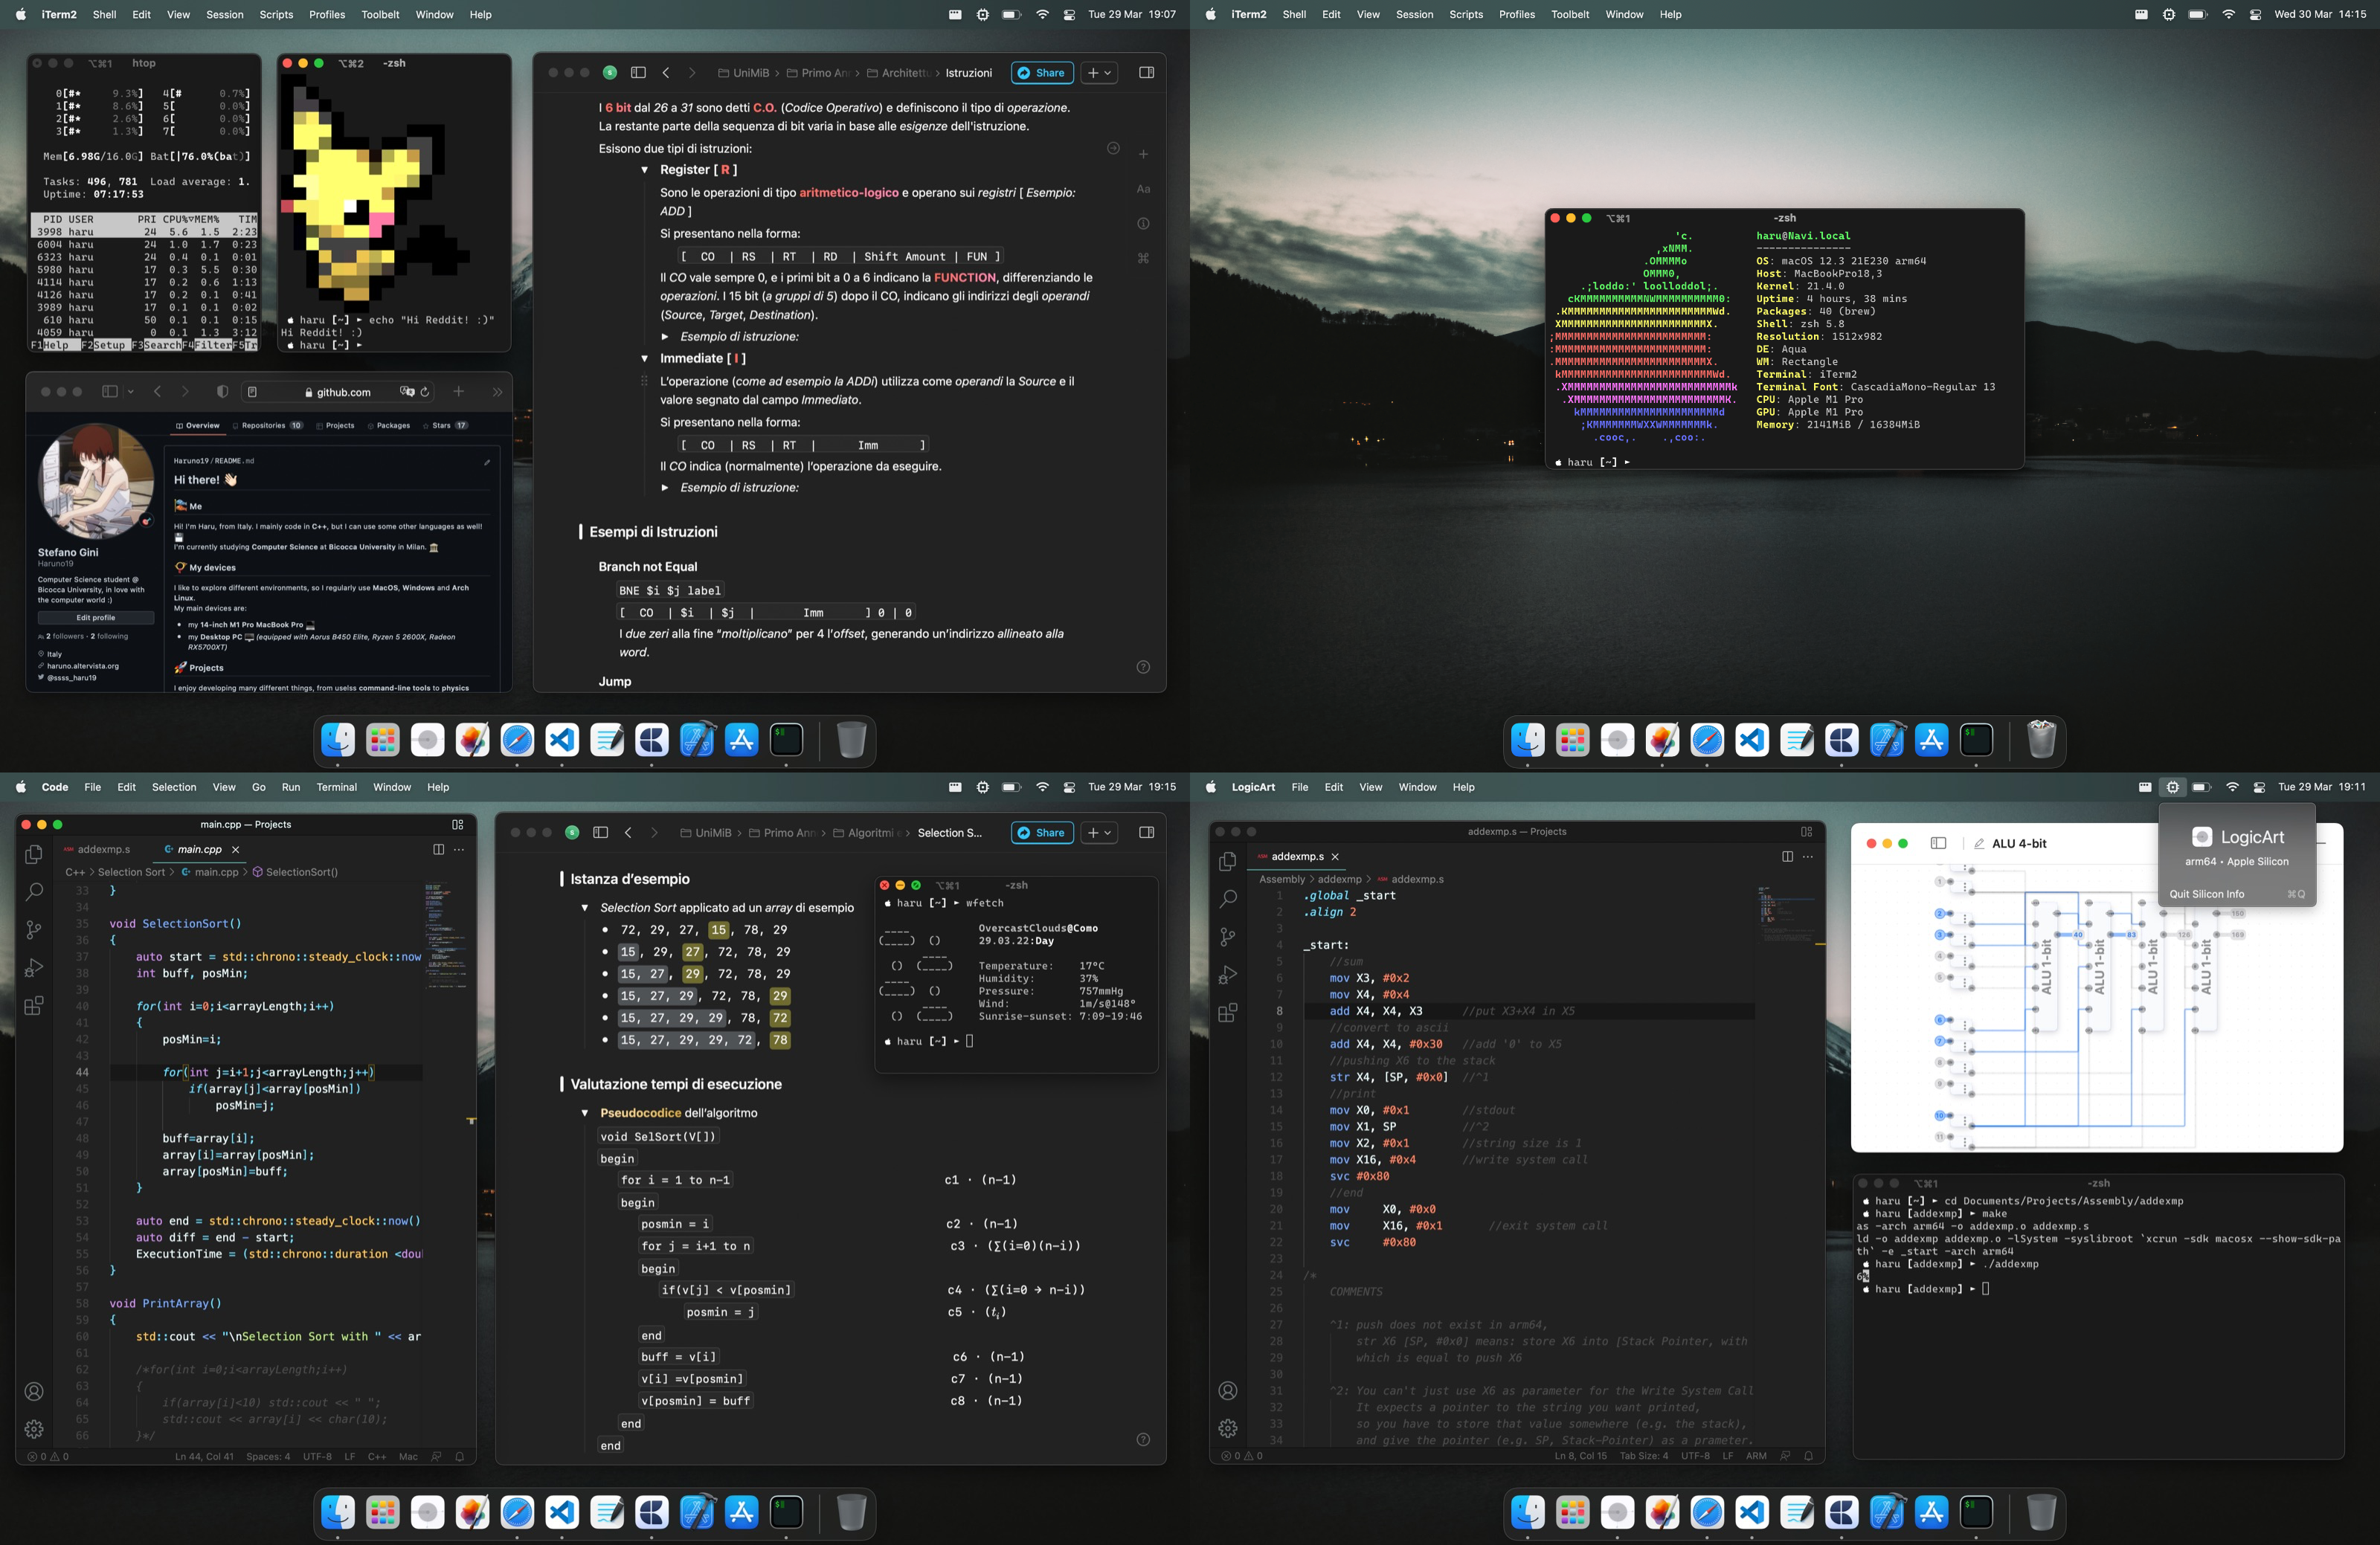Open Safari sidebar dropdown chevron

pyautogui.click(x=131, y=392)
